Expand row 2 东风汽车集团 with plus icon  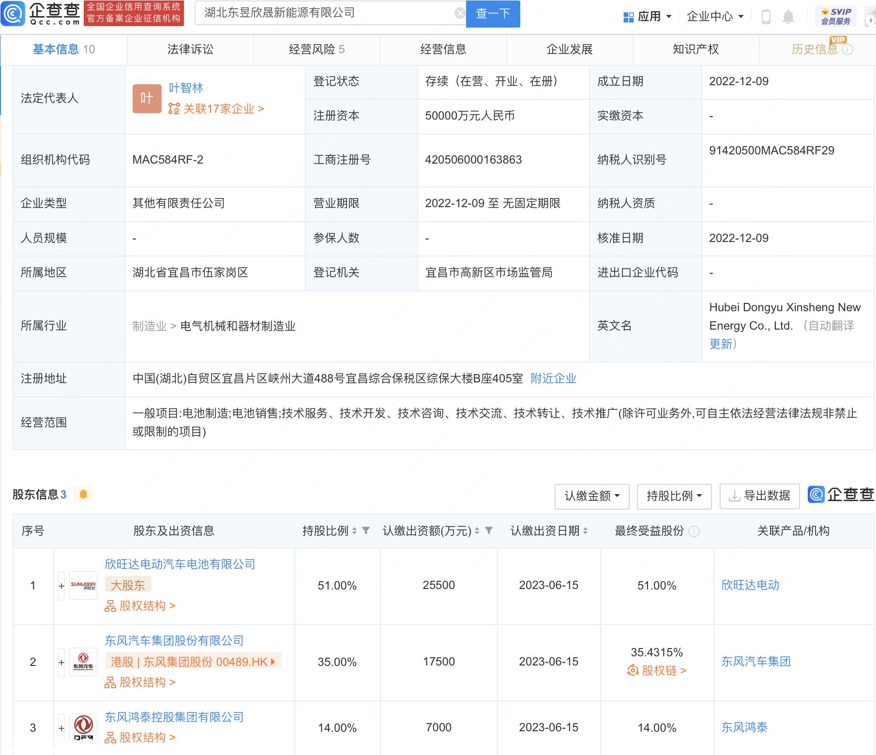click(x=61, y=662)
